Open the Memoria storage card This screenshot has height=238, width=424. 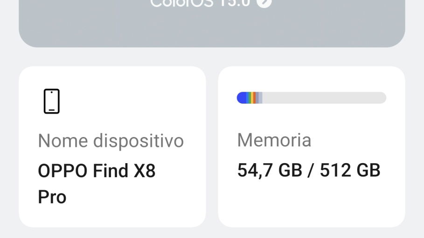click(x=312, y=146)
